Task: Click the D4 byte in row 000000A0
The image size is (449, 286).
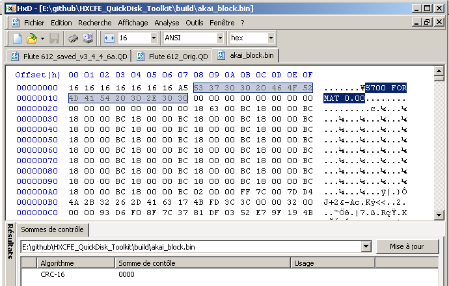Action: [308, 192]
